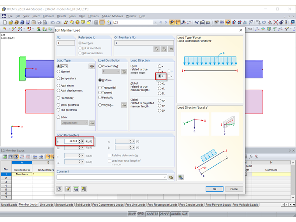Expand the Comment combo box

165,177
